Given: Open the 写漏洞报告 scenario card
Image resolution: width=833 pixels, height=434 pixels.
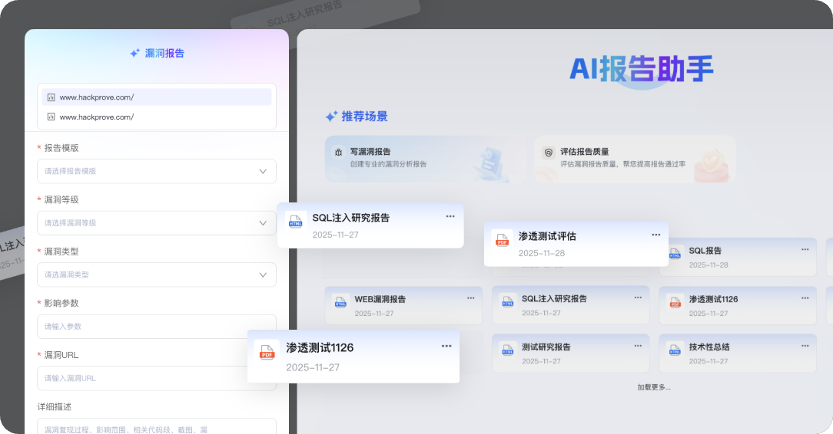Looking at the screenshot, I should 425,159.
